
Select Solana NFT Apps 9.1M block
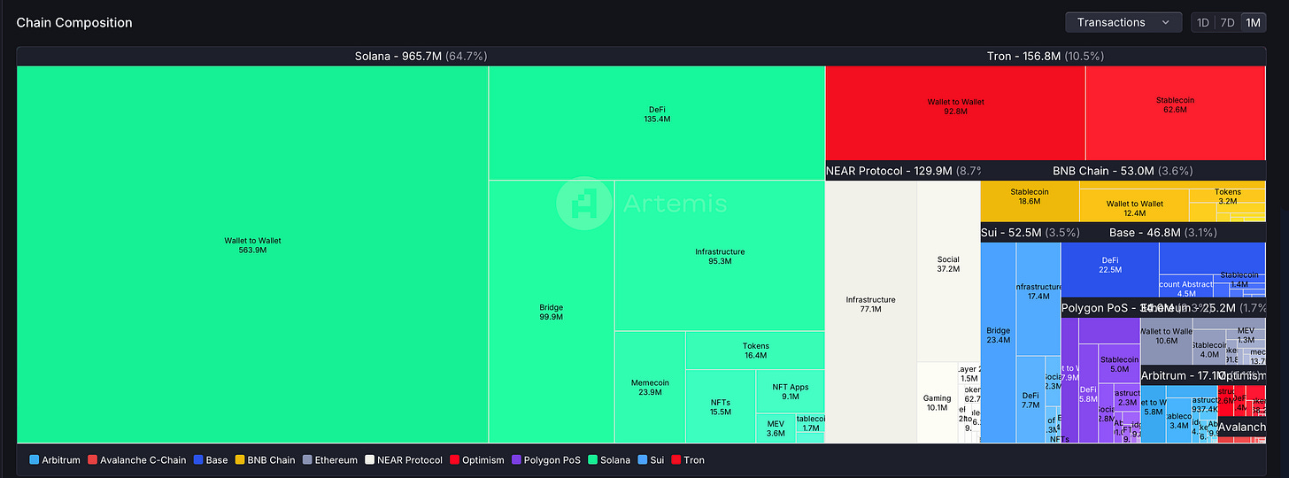791,391
